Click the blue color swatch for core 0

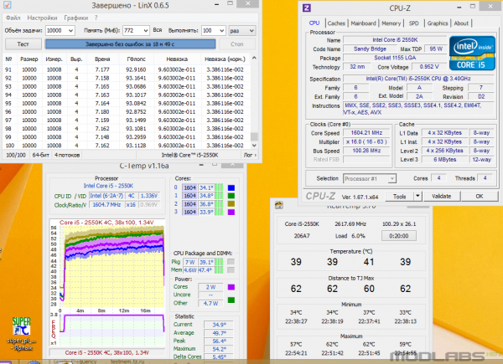click(231, 187)
